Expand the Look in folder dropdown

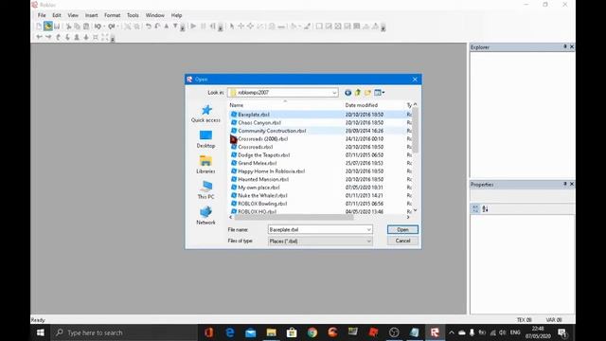point(334,93)
